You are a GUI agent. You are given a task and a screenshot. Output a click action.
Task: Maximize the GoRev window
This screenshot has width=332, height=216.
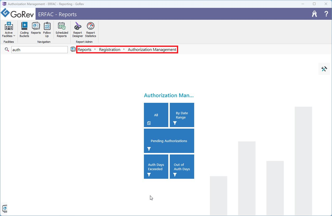coord(314,4)
